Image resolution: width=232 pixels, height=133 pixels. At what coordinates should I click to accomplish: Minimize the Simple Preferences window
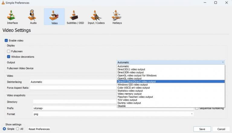[x=205, y=3]
